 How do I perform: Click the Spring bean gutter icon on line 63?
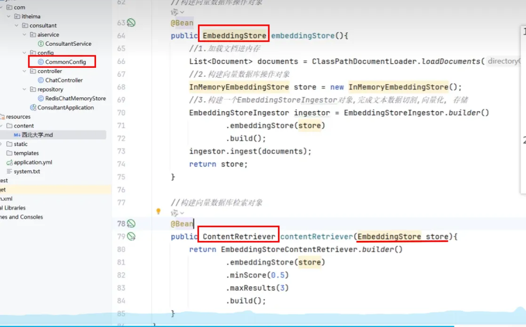[x=131, y=23]
